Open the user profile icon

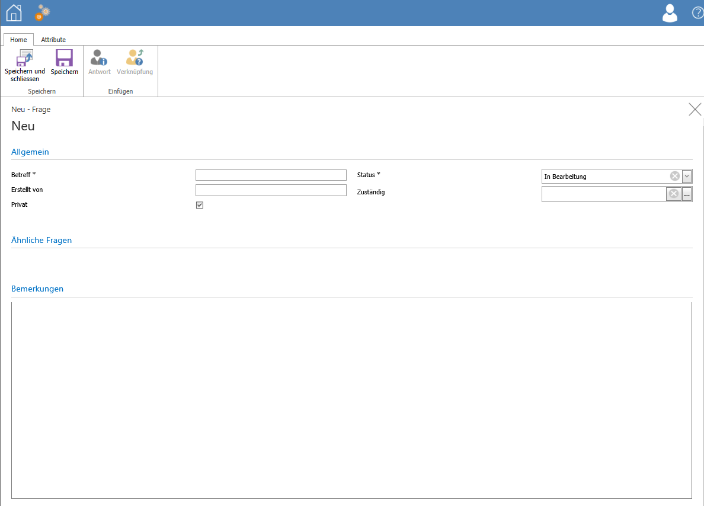(670, 13)
